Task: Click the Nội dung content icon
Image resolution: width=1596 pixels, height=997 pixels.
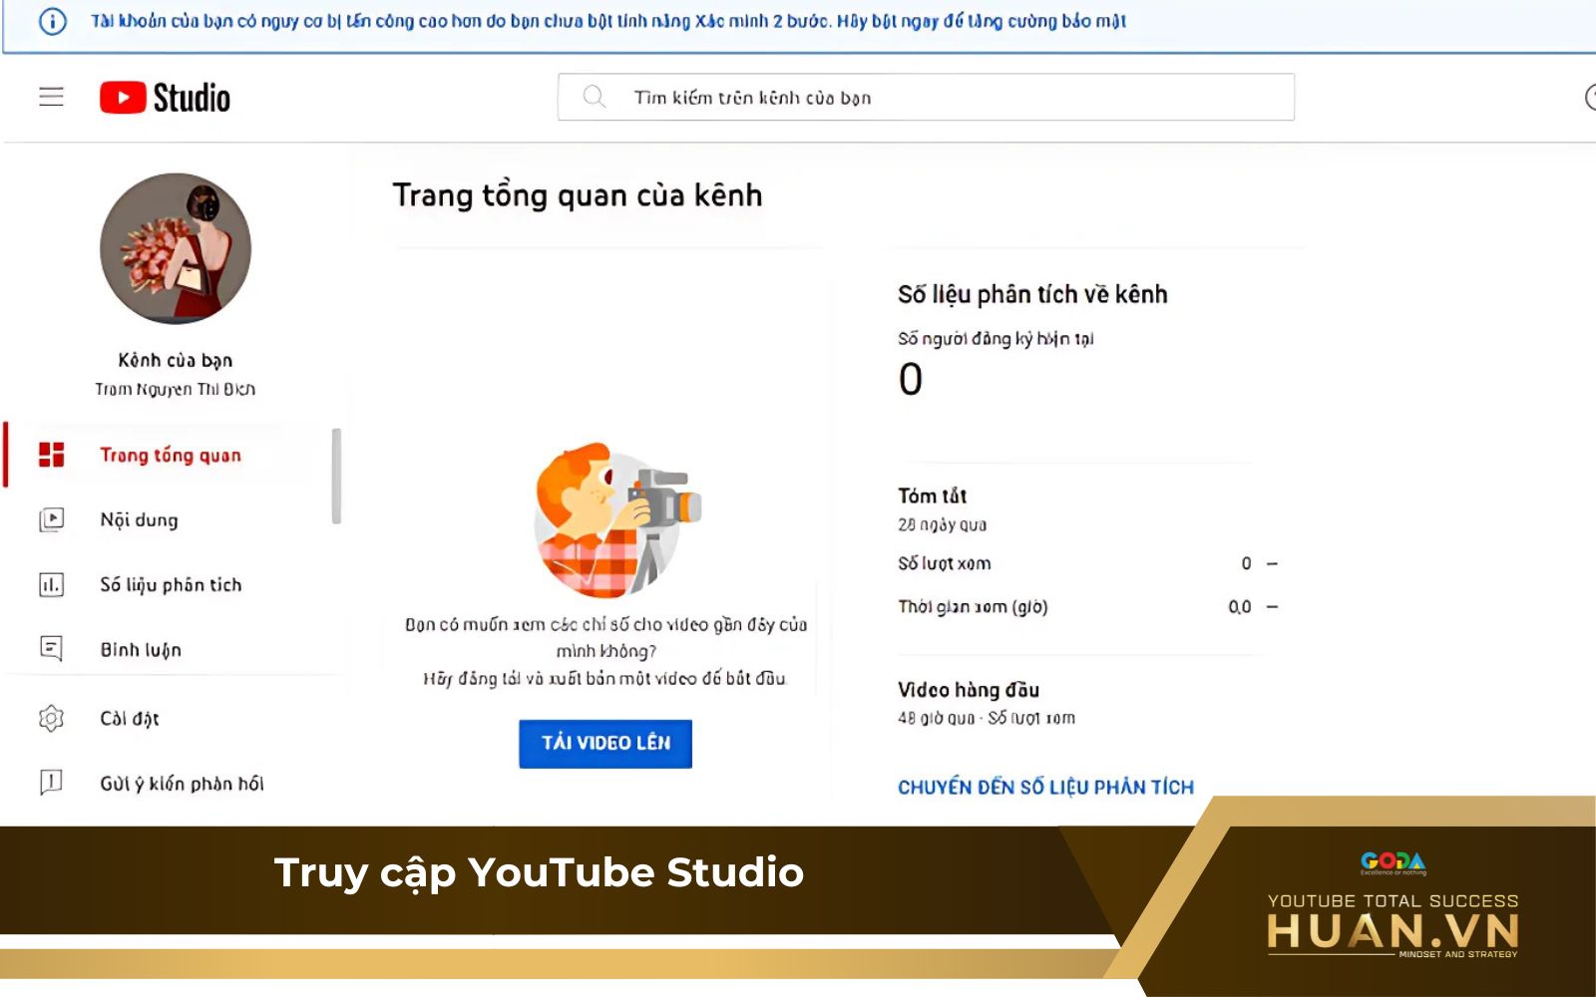Action: [51, 519]
